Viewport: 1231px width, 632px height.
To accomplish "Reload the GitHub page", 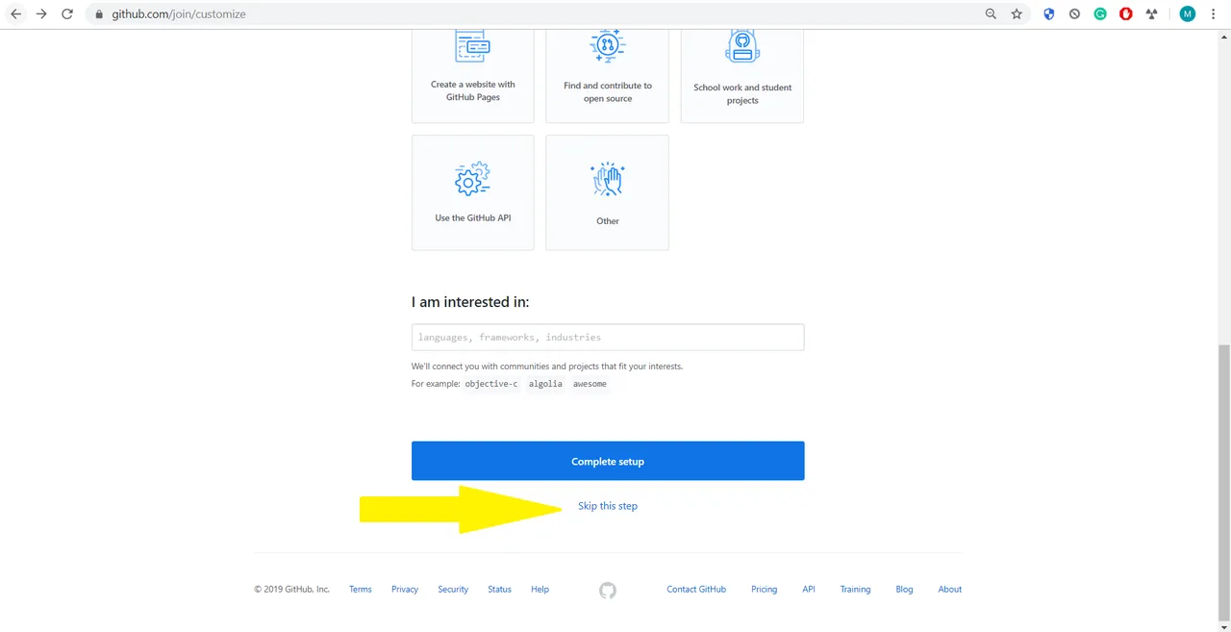I will [67, 14].
